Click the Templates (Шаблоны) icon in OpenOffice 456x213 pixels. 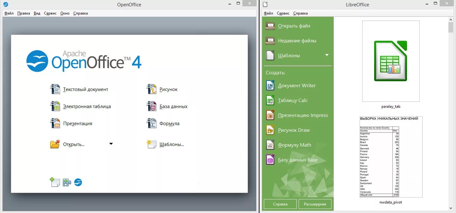tap(152, 144)
